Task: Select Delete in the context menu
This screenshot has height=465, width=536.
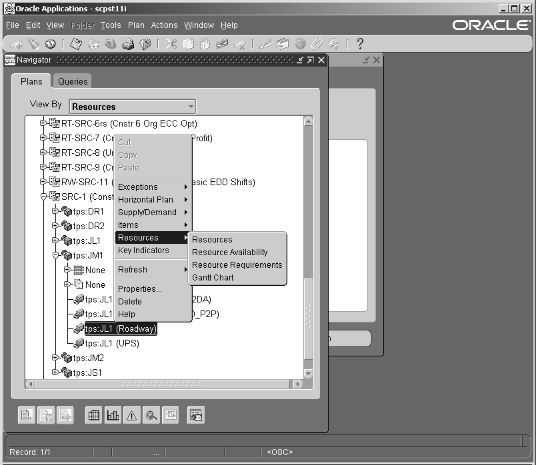Action: 153,301
